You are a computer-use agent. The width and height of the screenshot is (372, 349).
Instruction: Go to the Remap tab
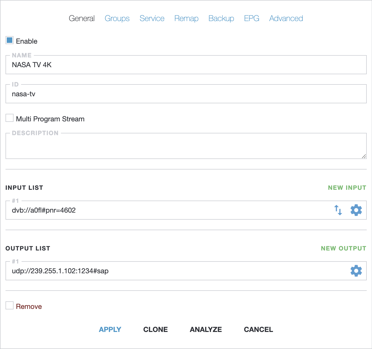tap(186, 18)
